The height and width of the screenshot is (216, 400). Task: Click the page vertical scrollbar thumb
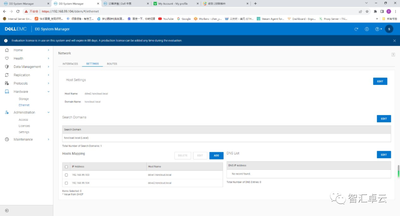click(398, 171)
